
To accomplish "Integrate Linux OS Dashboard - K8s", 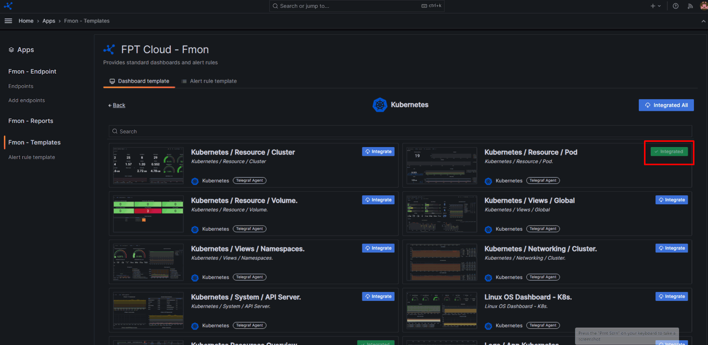I will pos(672,297).
